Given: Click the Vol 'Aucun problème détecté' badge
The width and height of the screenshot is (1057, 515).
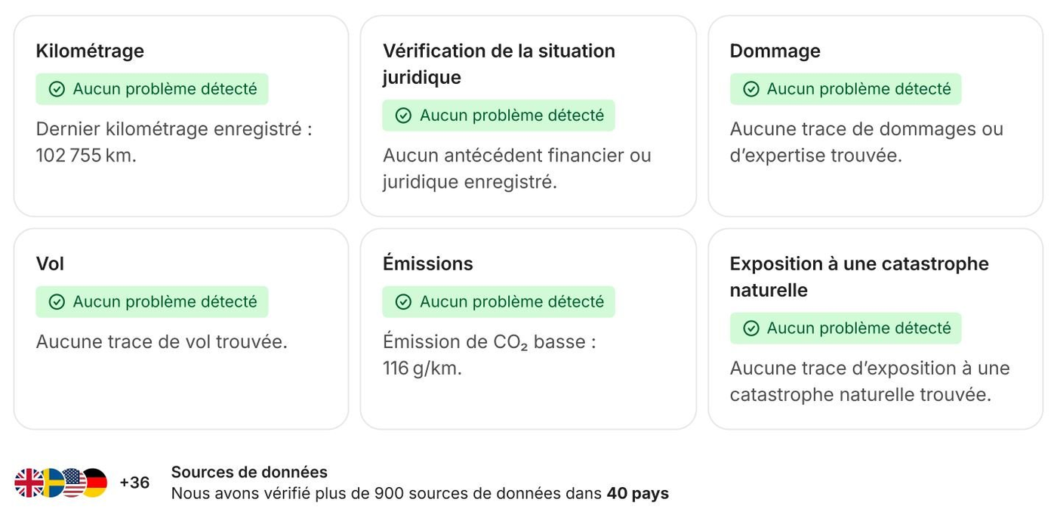Looking at the screenshot, I should click(x=152, y=302).
